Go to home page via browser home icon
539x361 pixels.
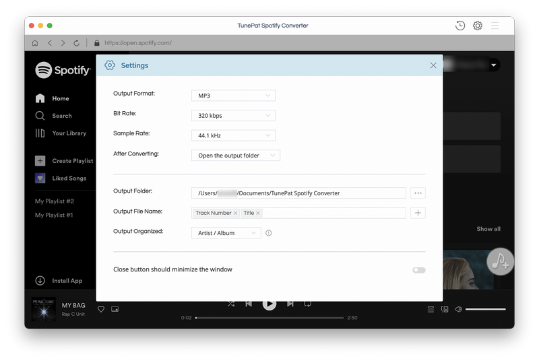coord(35,43)
